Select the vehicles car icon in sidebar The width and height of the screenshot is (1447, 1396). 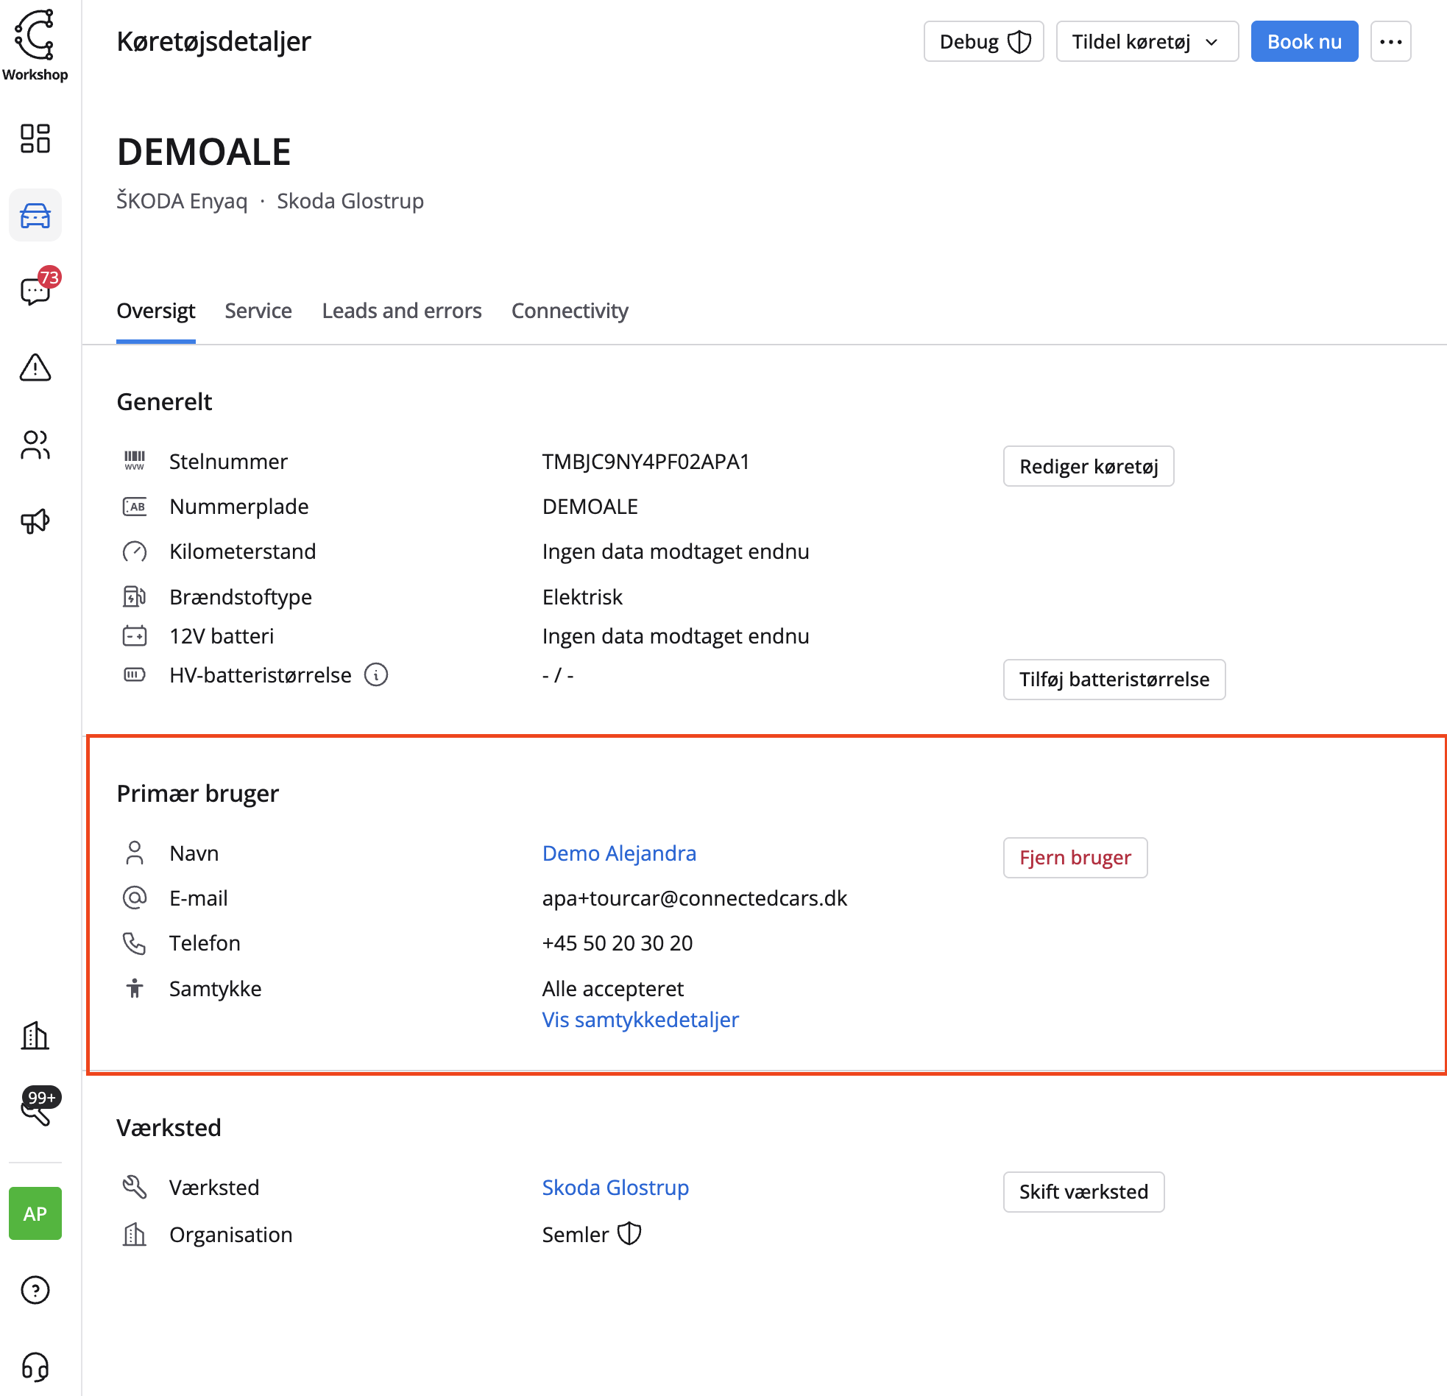(x=35, y=215)
